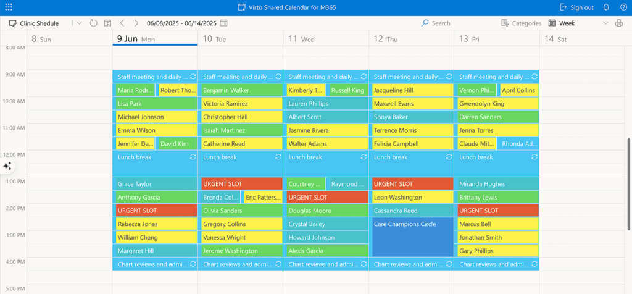Screen dimensions: 632x294
Task: Open Thursday's URGENT SLOT at 1 PM
Action: point(413,184)
